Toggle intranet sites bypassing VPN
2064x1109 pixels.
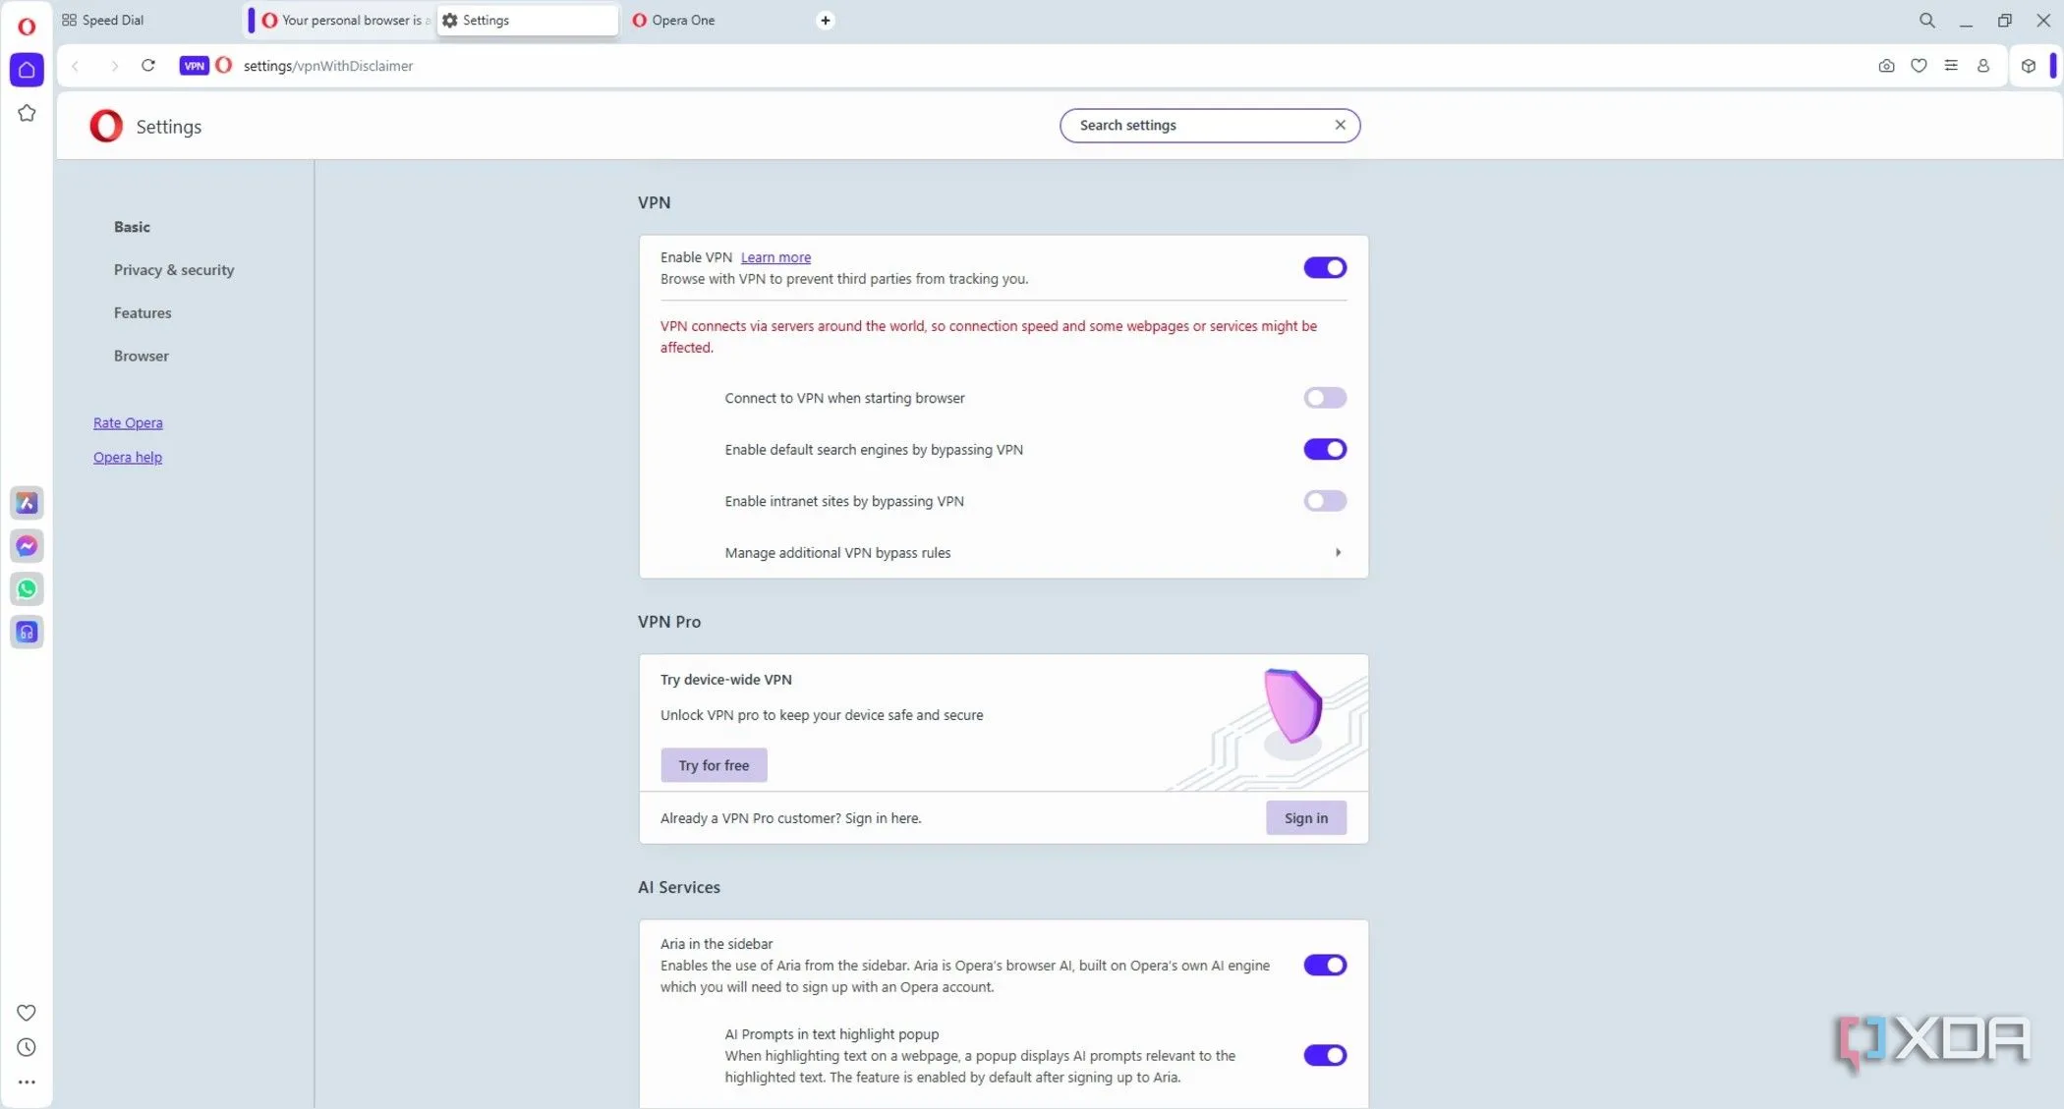(1325, 501)
